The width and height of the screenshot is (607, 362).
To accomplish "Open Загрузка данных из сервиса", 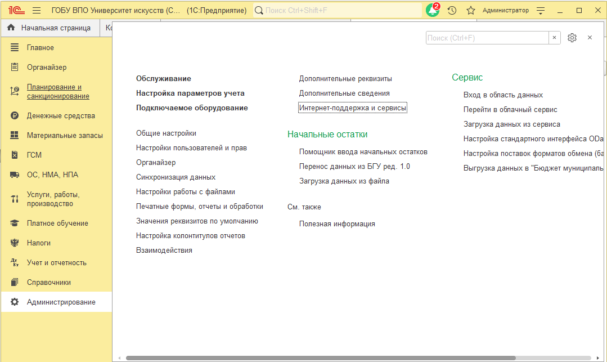I will point(511,124).
